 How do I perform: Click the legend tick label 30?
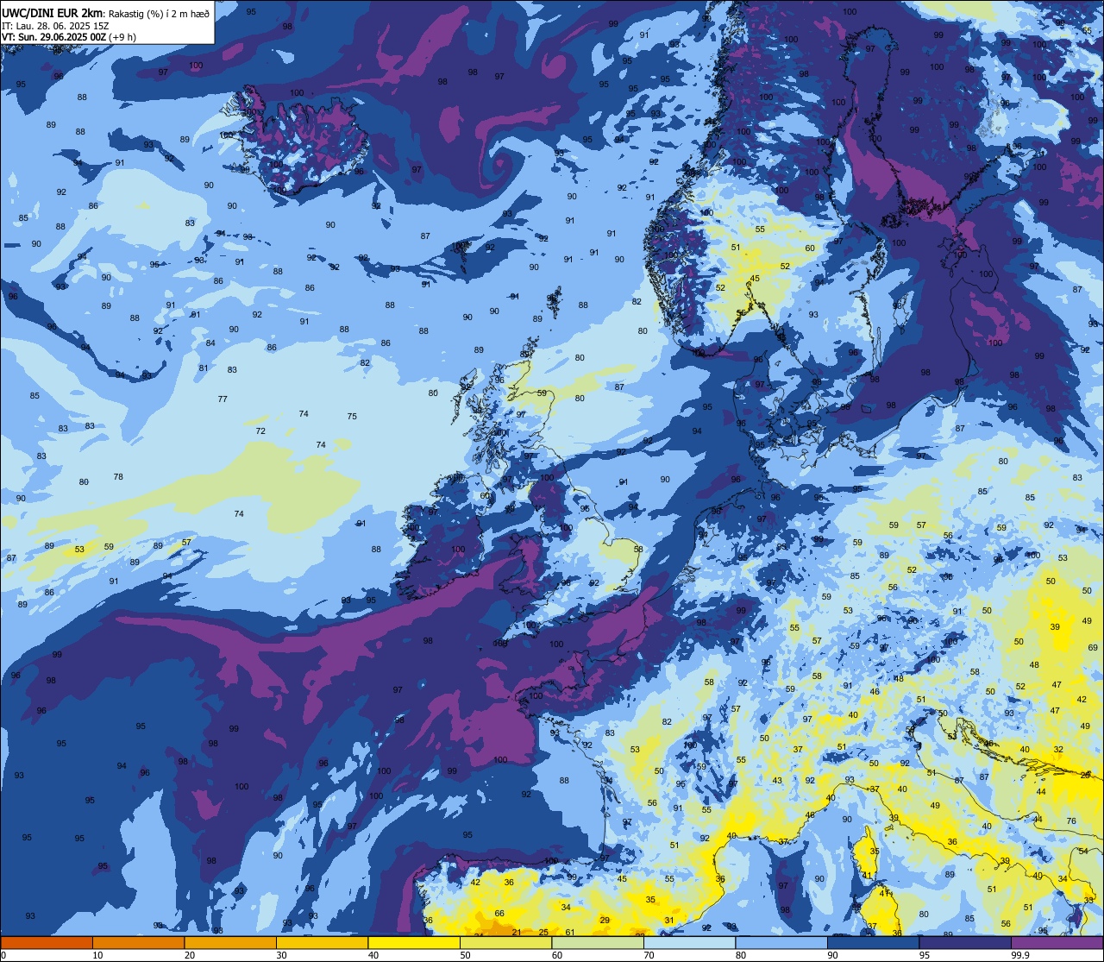(281, 955)
